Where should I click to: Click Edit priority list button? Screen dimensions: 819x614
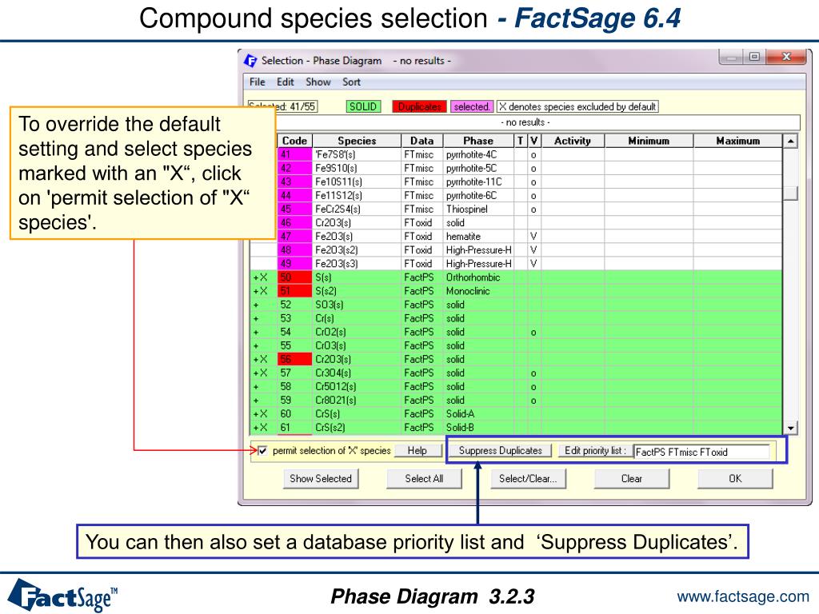(x=595, y=451)
